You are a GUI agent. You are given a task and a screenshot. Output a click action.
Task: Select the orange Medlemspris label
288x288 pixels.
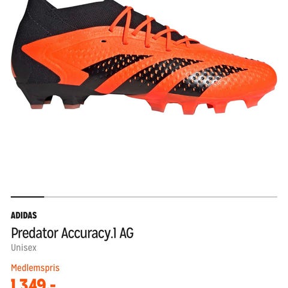(x=35, y=268)
